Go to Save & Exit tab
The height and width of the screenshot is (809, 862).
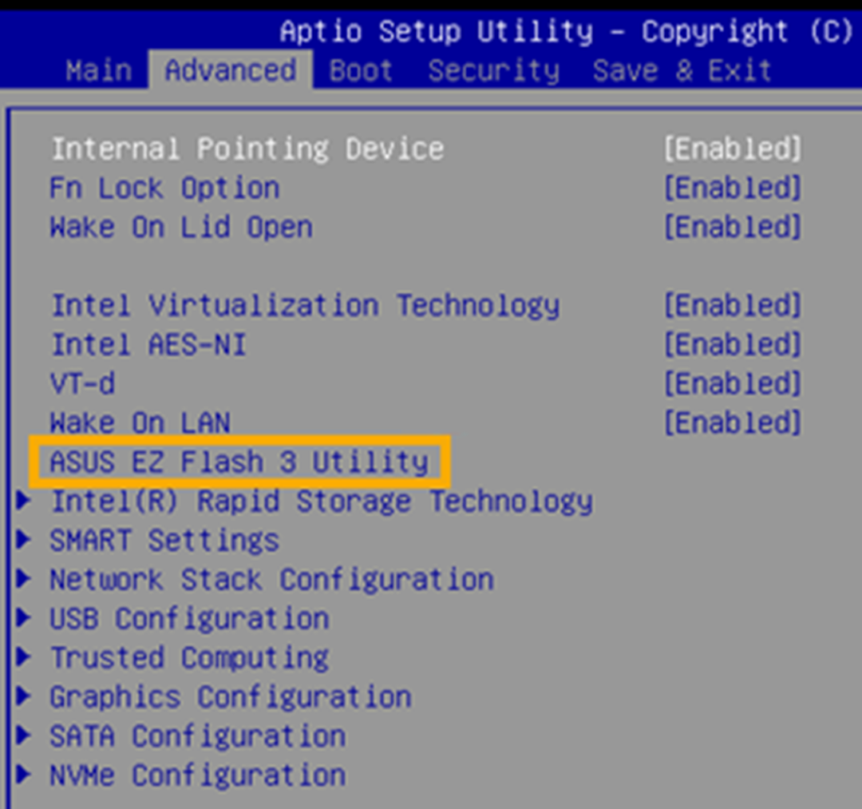tap(682, 70)
